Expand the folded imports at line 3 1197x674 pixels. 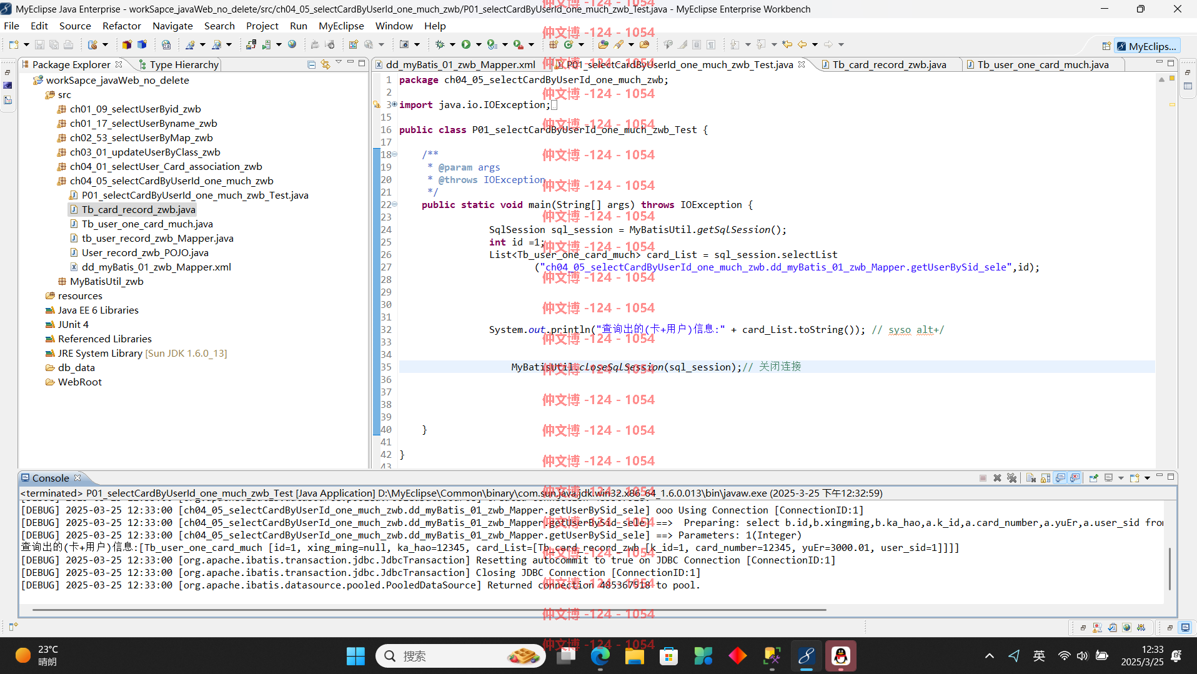click(394, 104)
